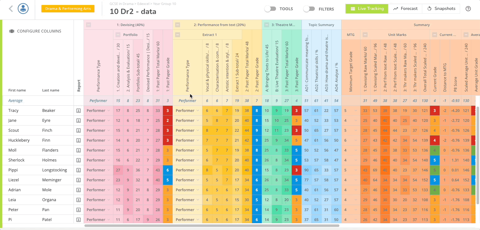Open Moll Flanders' report icon
Screen dimensions: 480x230
79,150
